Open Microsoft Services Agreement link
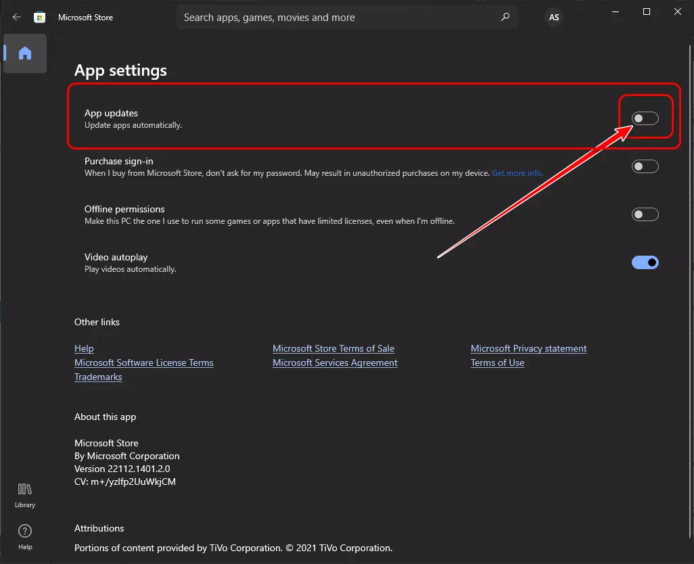The width and height of the screenshot is (694, 564). pos(335,362)
